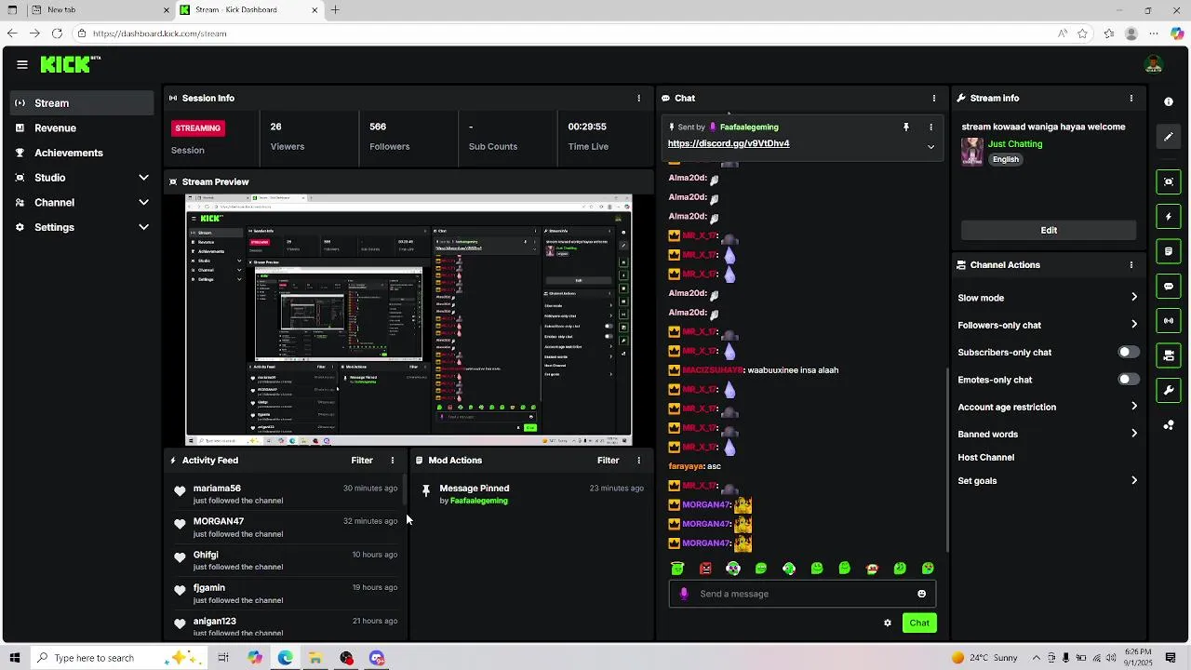Open chat settings gear next to Chat button
The width and height of the screenshot is (1191, 670).
(888, 623)
